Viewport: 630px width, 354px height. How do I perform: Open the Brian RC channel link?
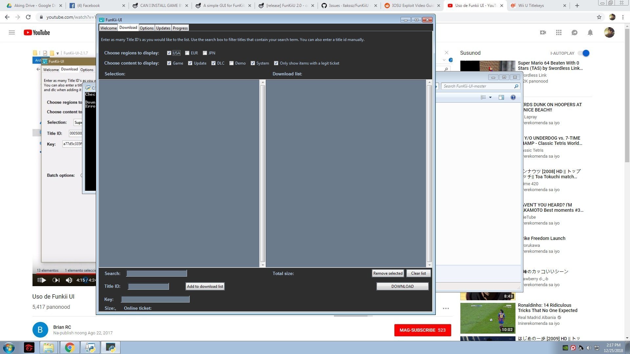pos(62,327)
